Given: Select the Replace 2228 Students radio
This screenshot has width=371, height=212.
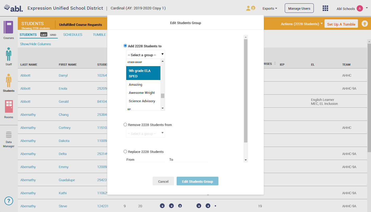Looking at the screenshot, I should click(125, 152).
